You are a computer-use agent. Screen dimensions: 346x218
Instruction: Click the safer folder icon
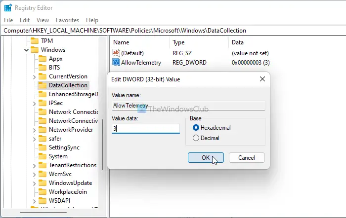[x=43, y=139]
